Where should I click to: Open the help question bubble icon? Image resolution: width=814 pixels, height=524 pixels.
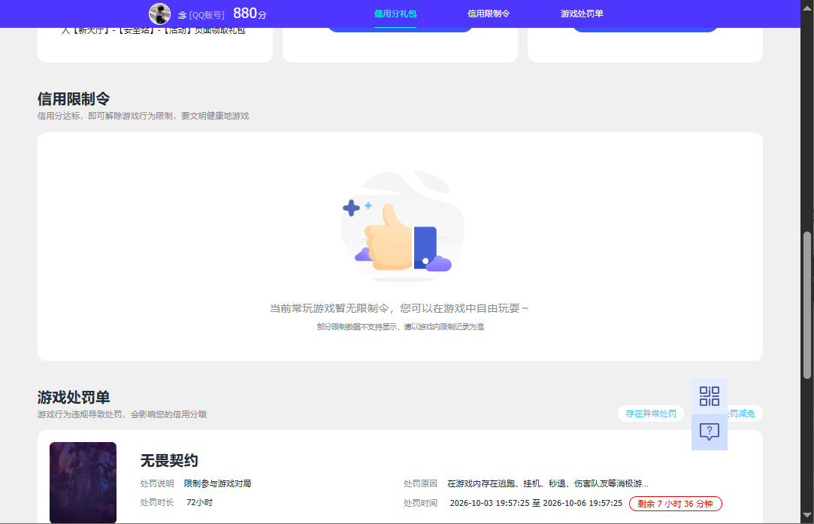coord(709,432)
